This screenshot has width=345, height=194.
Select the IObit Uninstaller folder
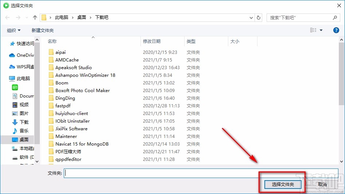coord(72,121)
